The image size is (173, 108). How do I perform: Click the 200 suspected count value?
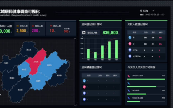pos(35,31)
